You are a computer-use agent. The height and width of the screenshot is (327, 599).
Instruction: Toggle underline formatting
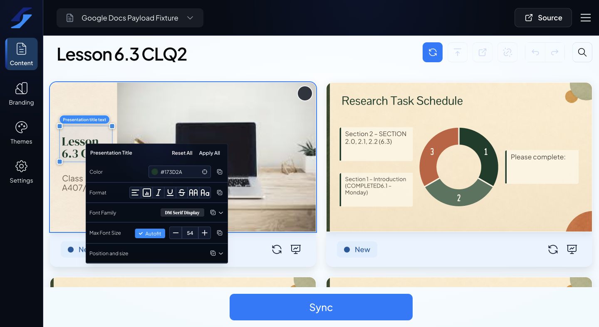pyautogui.click(x=170, y=193)
